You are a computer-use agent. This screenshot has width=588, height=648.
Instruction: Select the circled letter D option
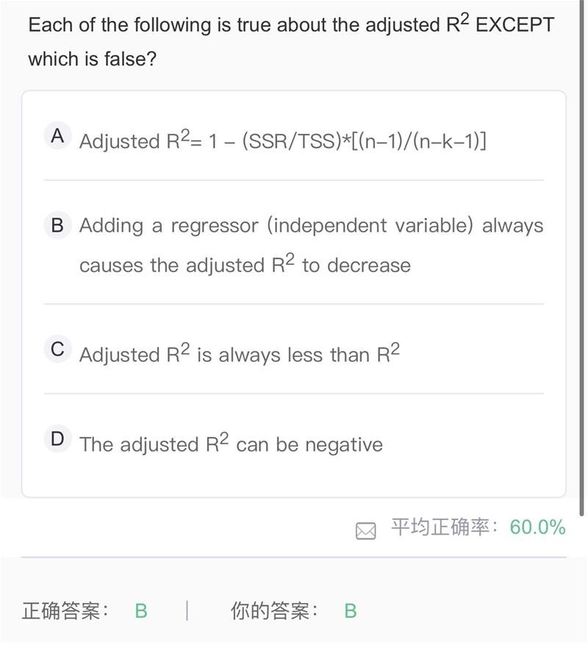pos(58,439)
